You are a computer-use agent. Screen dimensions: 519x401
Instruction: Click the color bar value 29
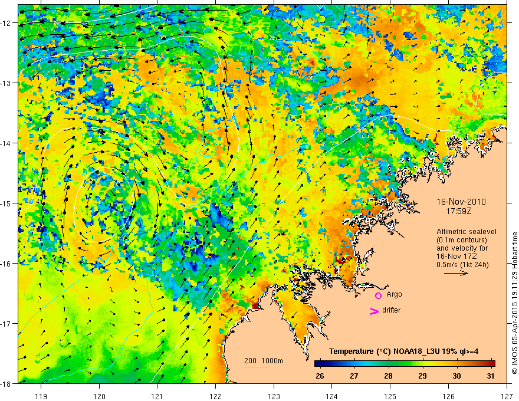[x=422, y=376]
